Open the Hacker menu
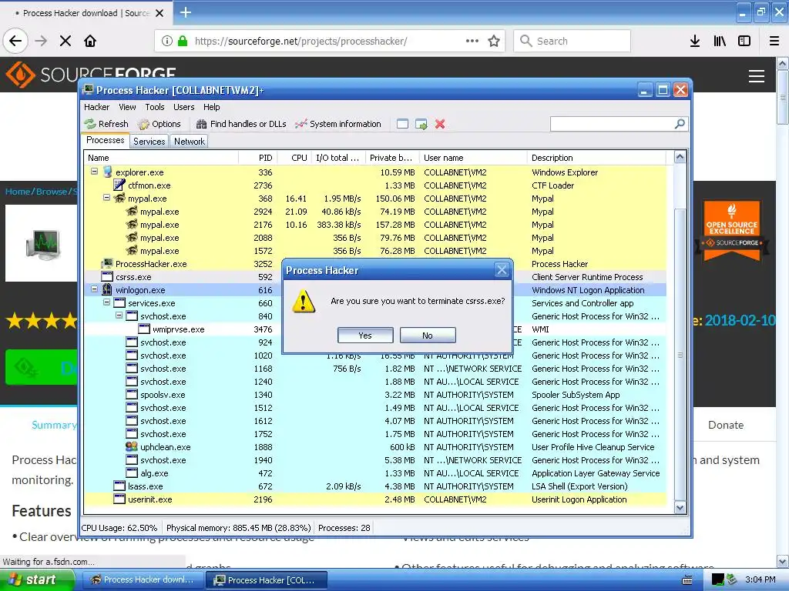This screenshot has height=591, width=789. pos(96,107)
